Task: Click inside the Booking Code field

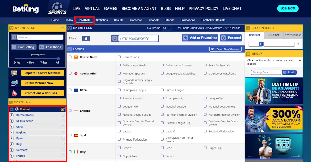Action: [x=266, y=72]
